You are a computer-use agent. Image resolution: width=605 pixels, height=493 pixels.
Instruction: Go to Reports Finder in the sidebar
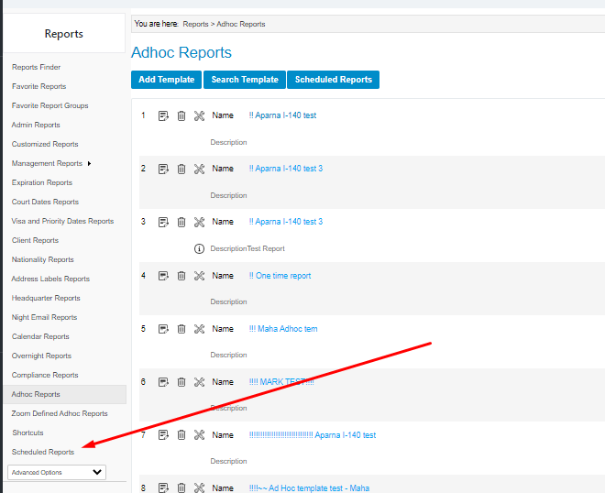click(36, 67)
